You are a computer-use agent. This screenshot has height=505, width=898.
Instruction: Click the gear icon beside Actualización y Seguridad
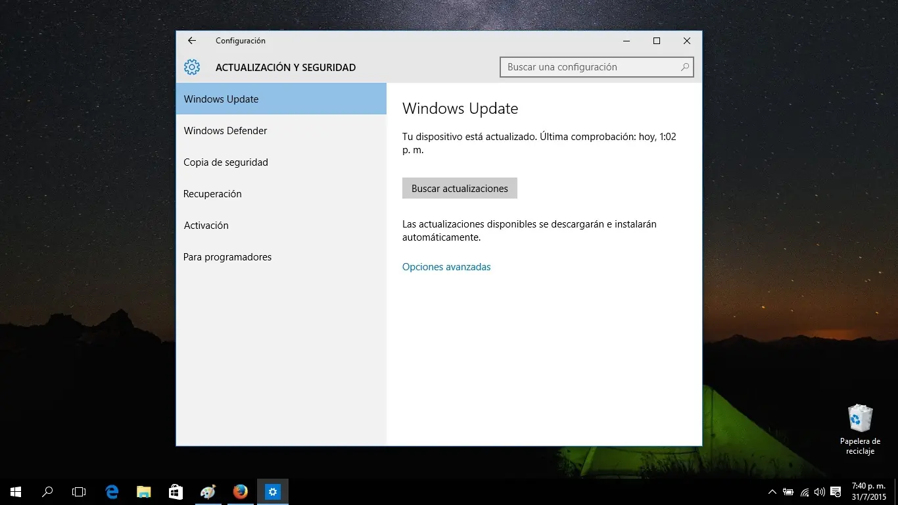point(192,67)
